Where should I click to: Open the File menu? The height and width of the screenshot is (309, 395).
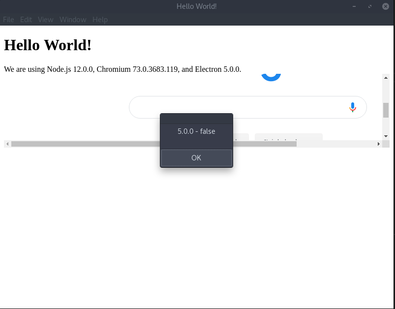pos(8,20)
